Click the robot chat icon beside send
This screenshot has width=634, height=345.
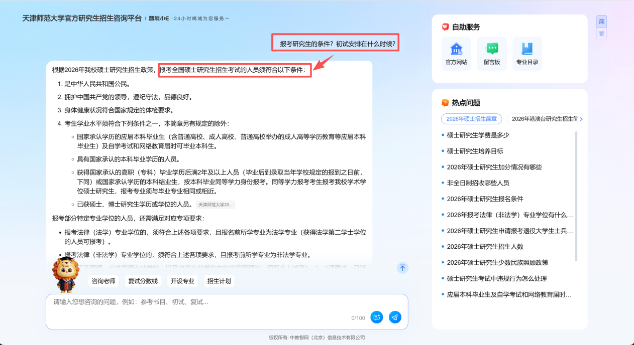pyautogui.click(x=377, y=317)
